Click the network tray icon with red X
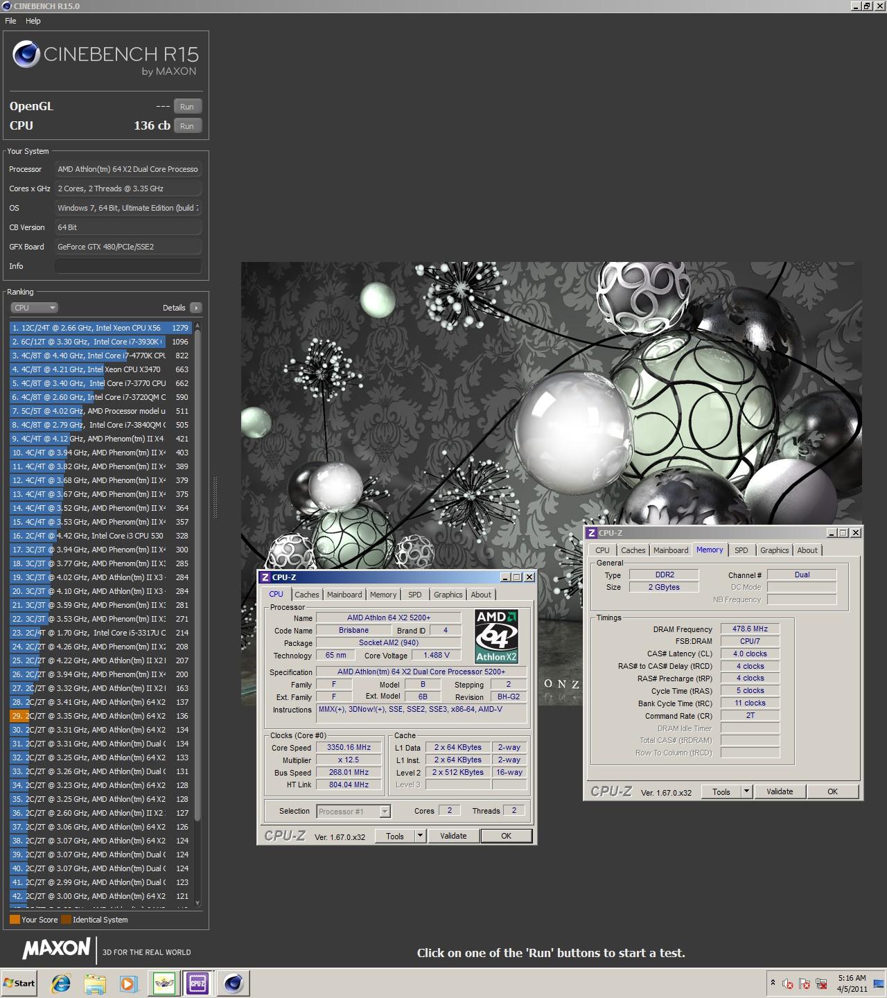 click(822, 983)
